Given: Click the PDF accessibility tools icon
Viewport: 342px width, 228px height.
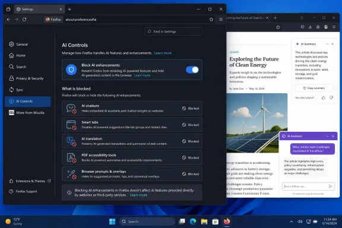Looking at the screenshot, I should [x=71, y=158].
